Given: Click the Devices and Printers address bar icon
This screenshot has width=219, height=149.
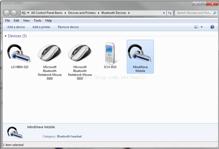Looking at the screenshot, I should tap(24, 13).
